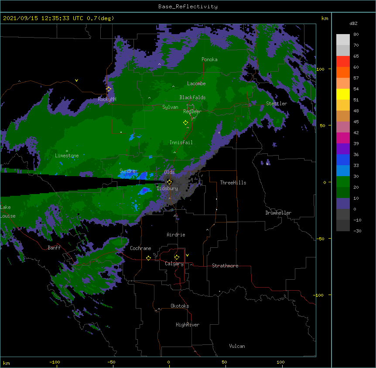This screenshot has width=376, height=368.
Task: Click the Ponoka town label
Action: tap(209, 59)
